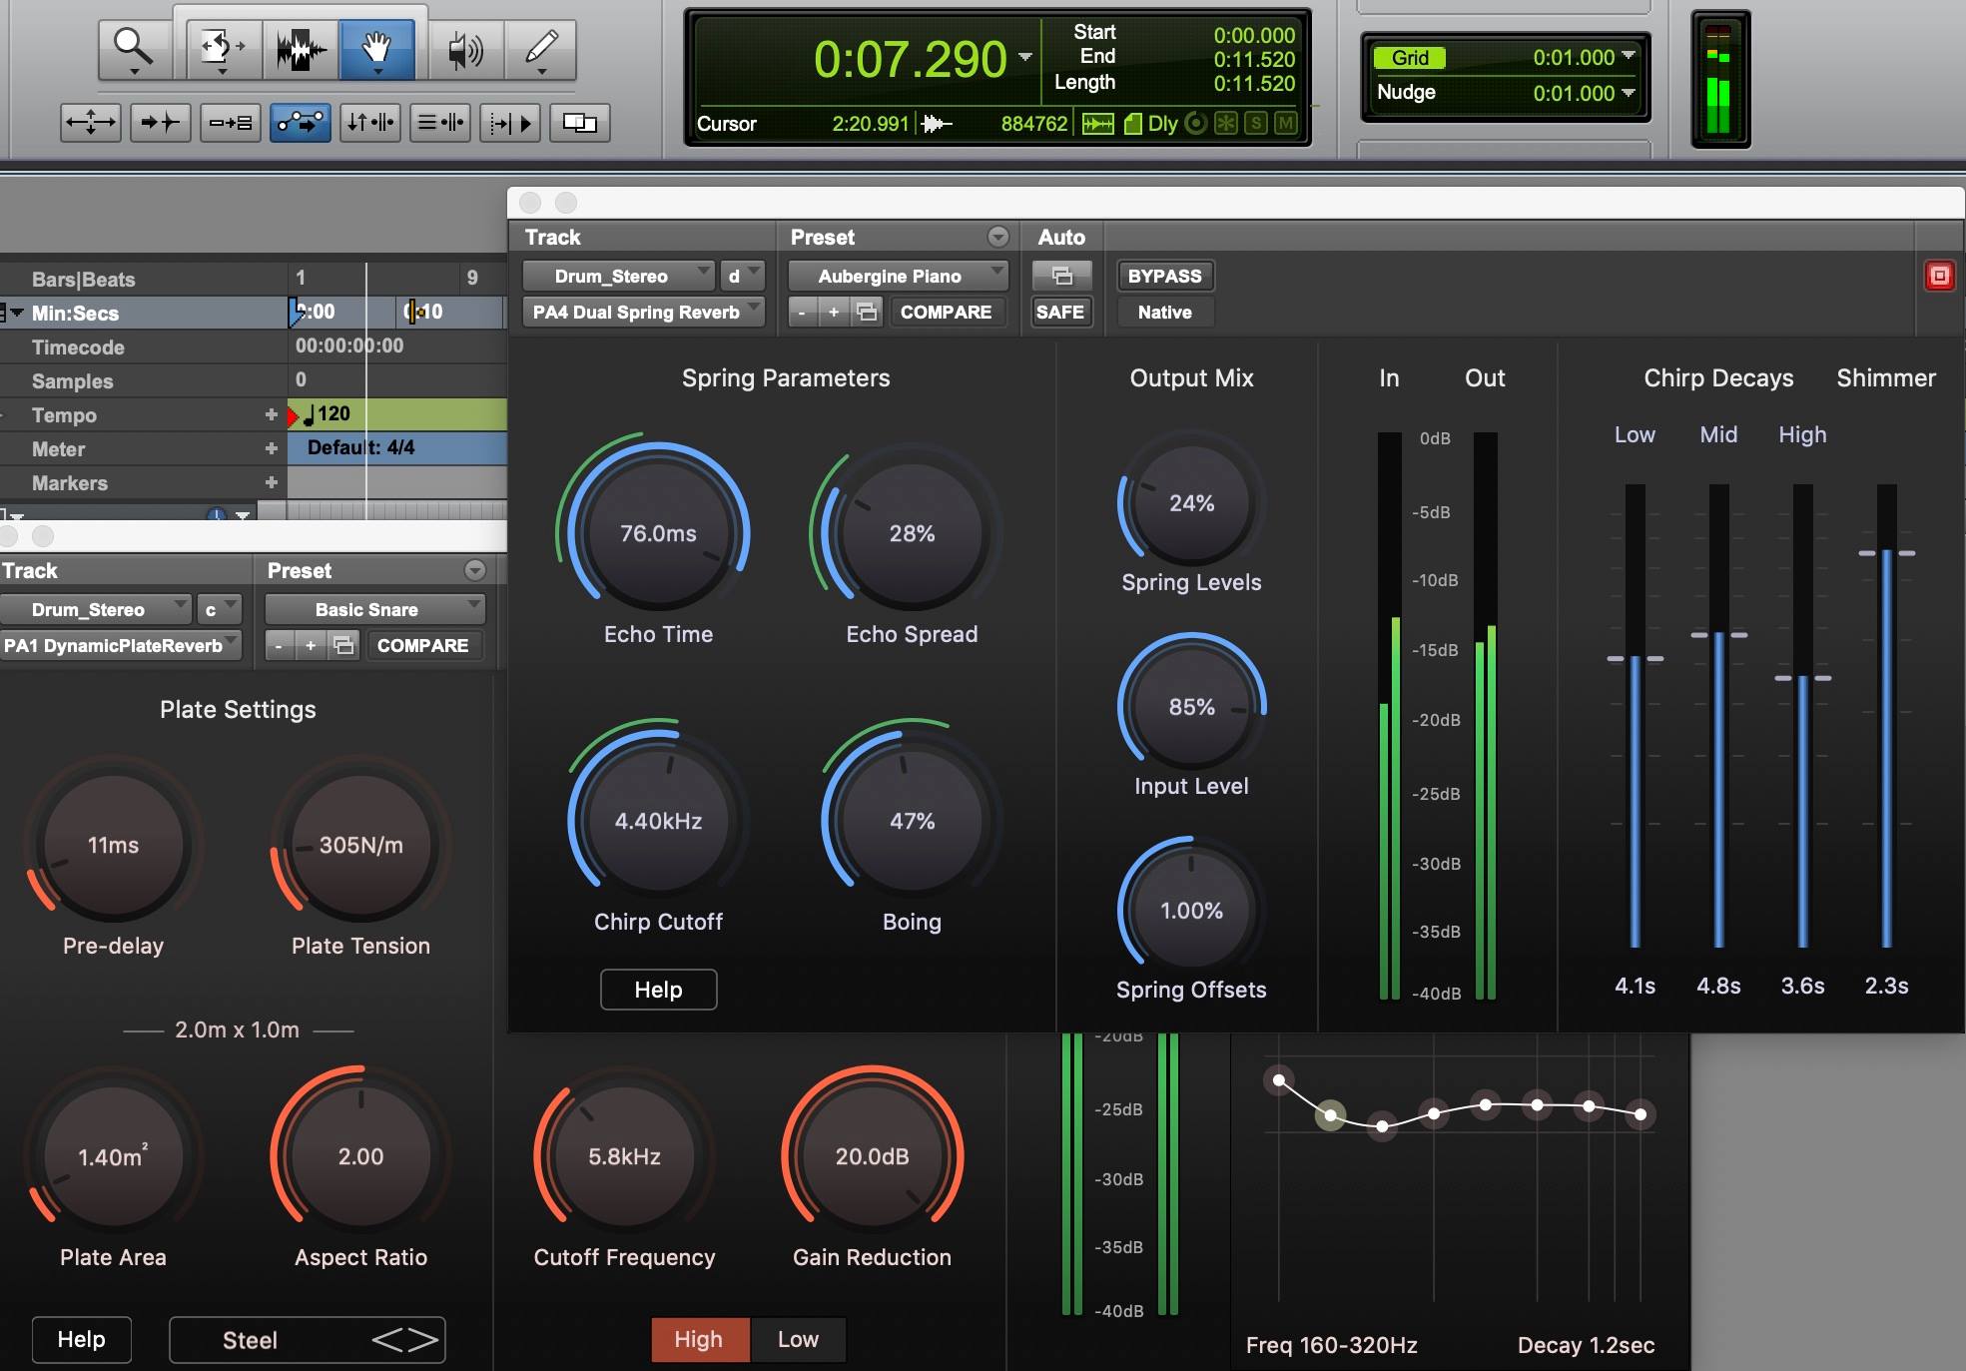Select the Min:Secs ruler

coord(75,314)
